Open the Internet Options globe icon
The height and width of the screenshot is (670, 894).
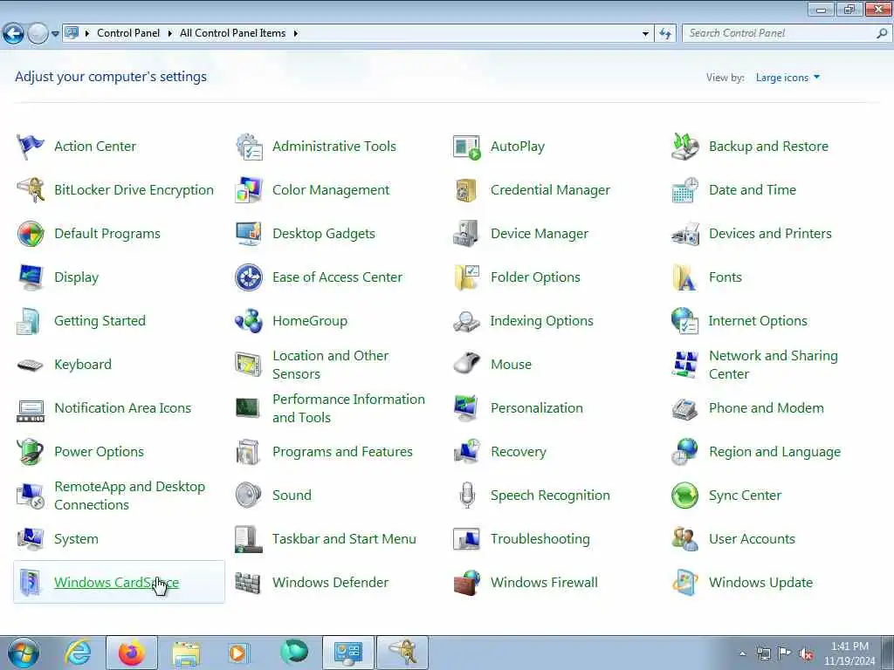[x=684, y=321]
